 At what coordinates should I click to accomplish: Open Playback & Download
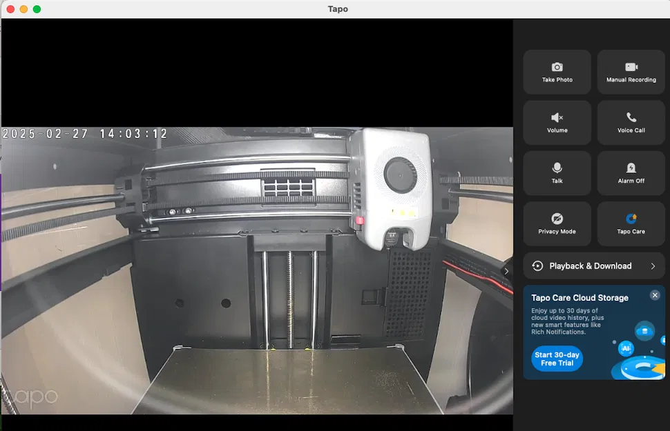[x=593, y=265]
